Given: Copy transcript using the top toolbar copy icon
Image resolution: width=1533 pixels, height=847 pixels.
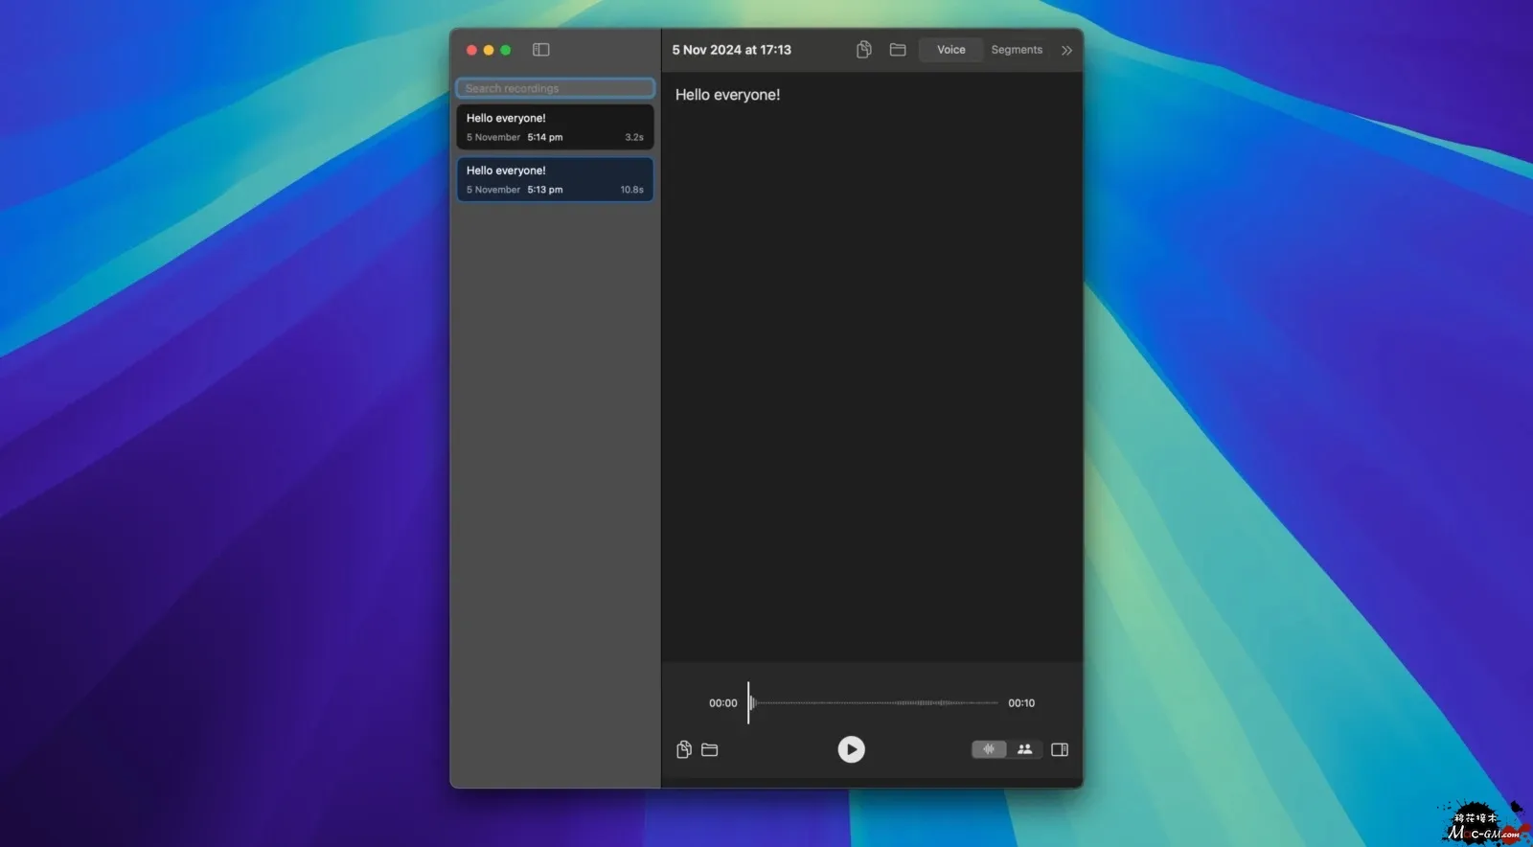Looking at the screenshot, I should coord(863,50).
